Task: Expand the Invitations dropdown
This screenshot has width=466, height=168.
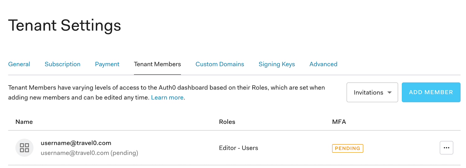Action: click(372, 92)
